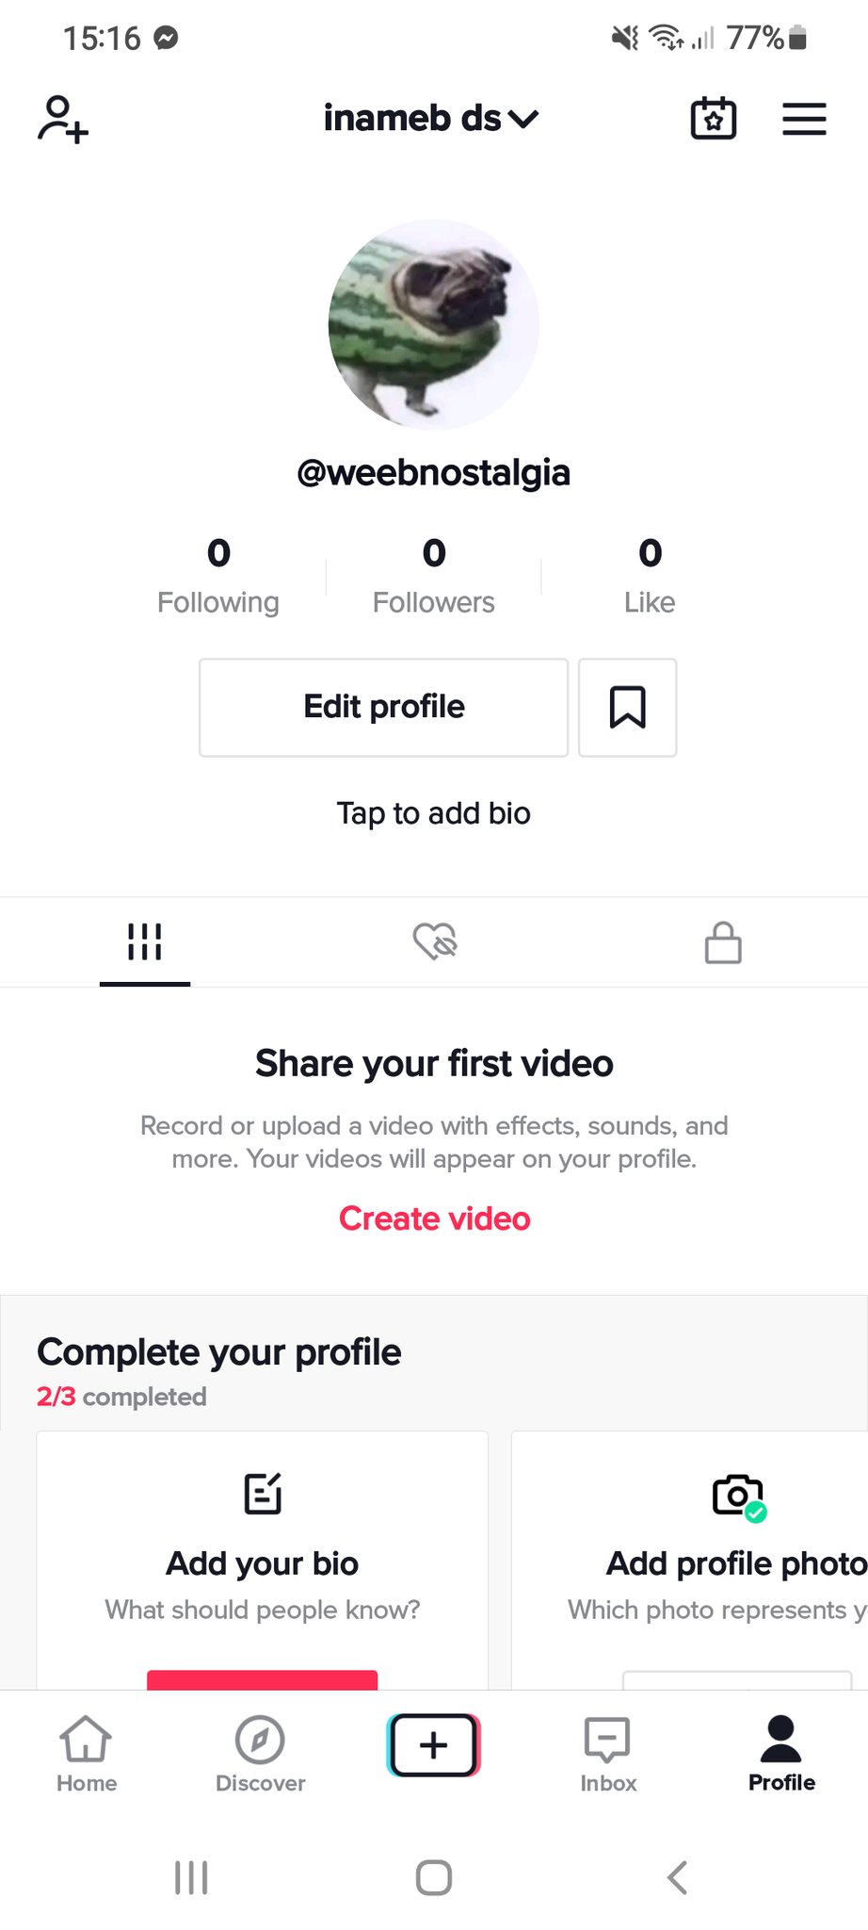Image resolution: width=868 pixels, height=1930 pixels.
Task: Open the events calendar star icon
Action: tap(714, 119)
